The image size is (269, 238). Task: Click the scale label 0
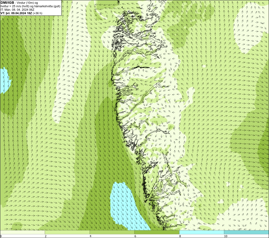point(1,236)
